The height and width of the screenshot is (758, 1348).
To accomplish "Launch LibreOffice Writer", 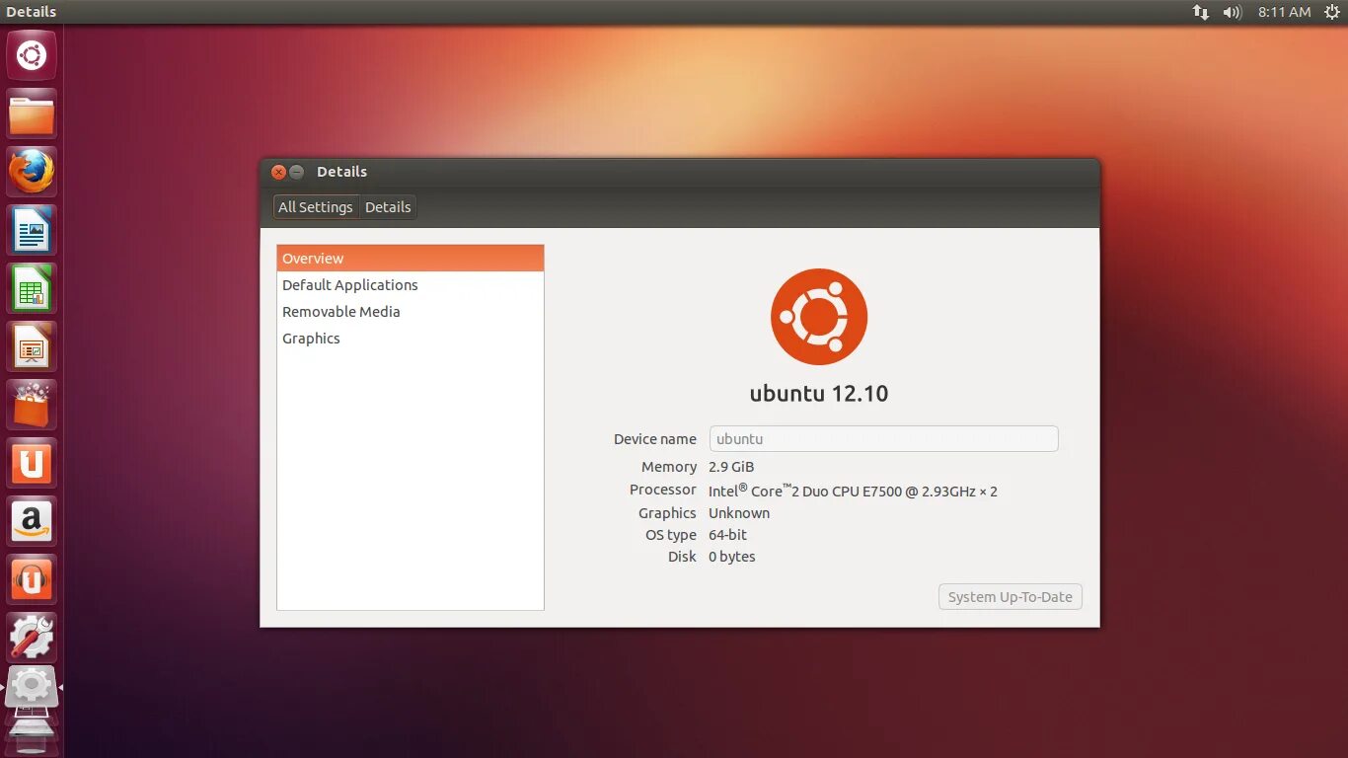I will [32, 230].
